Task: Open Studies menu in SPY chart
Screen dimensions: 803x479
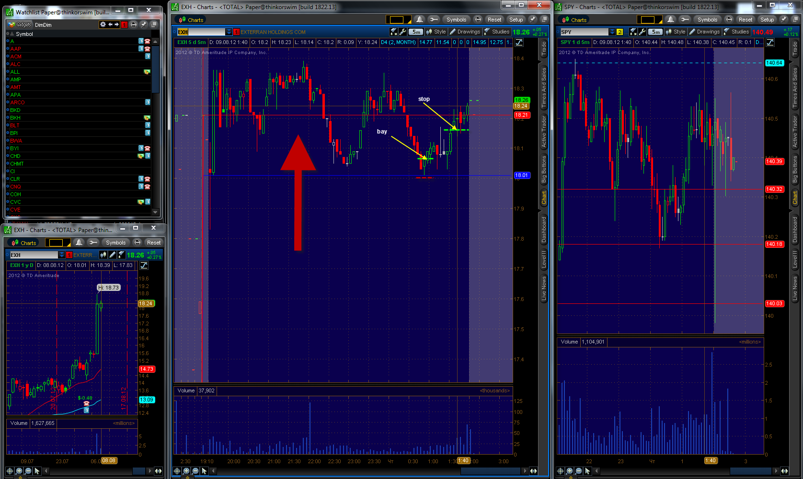Action: click(736, 32)
